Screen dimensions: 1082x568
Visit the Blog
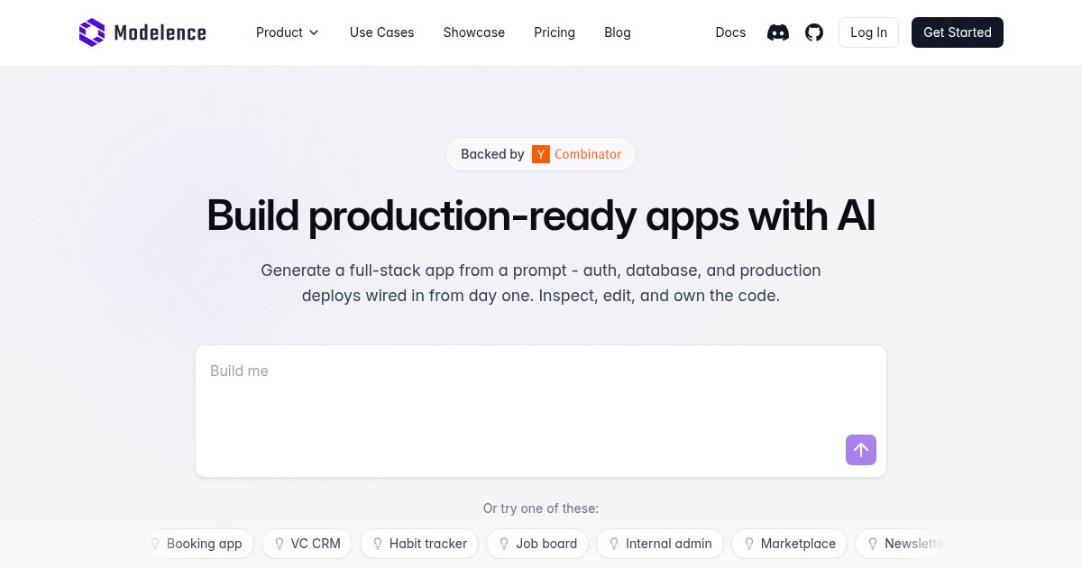point(618,32)
